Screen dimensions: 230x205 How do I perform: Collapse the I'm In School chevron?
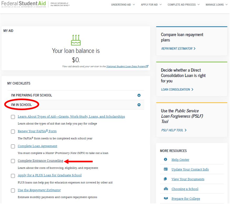(x=139, y=105)
